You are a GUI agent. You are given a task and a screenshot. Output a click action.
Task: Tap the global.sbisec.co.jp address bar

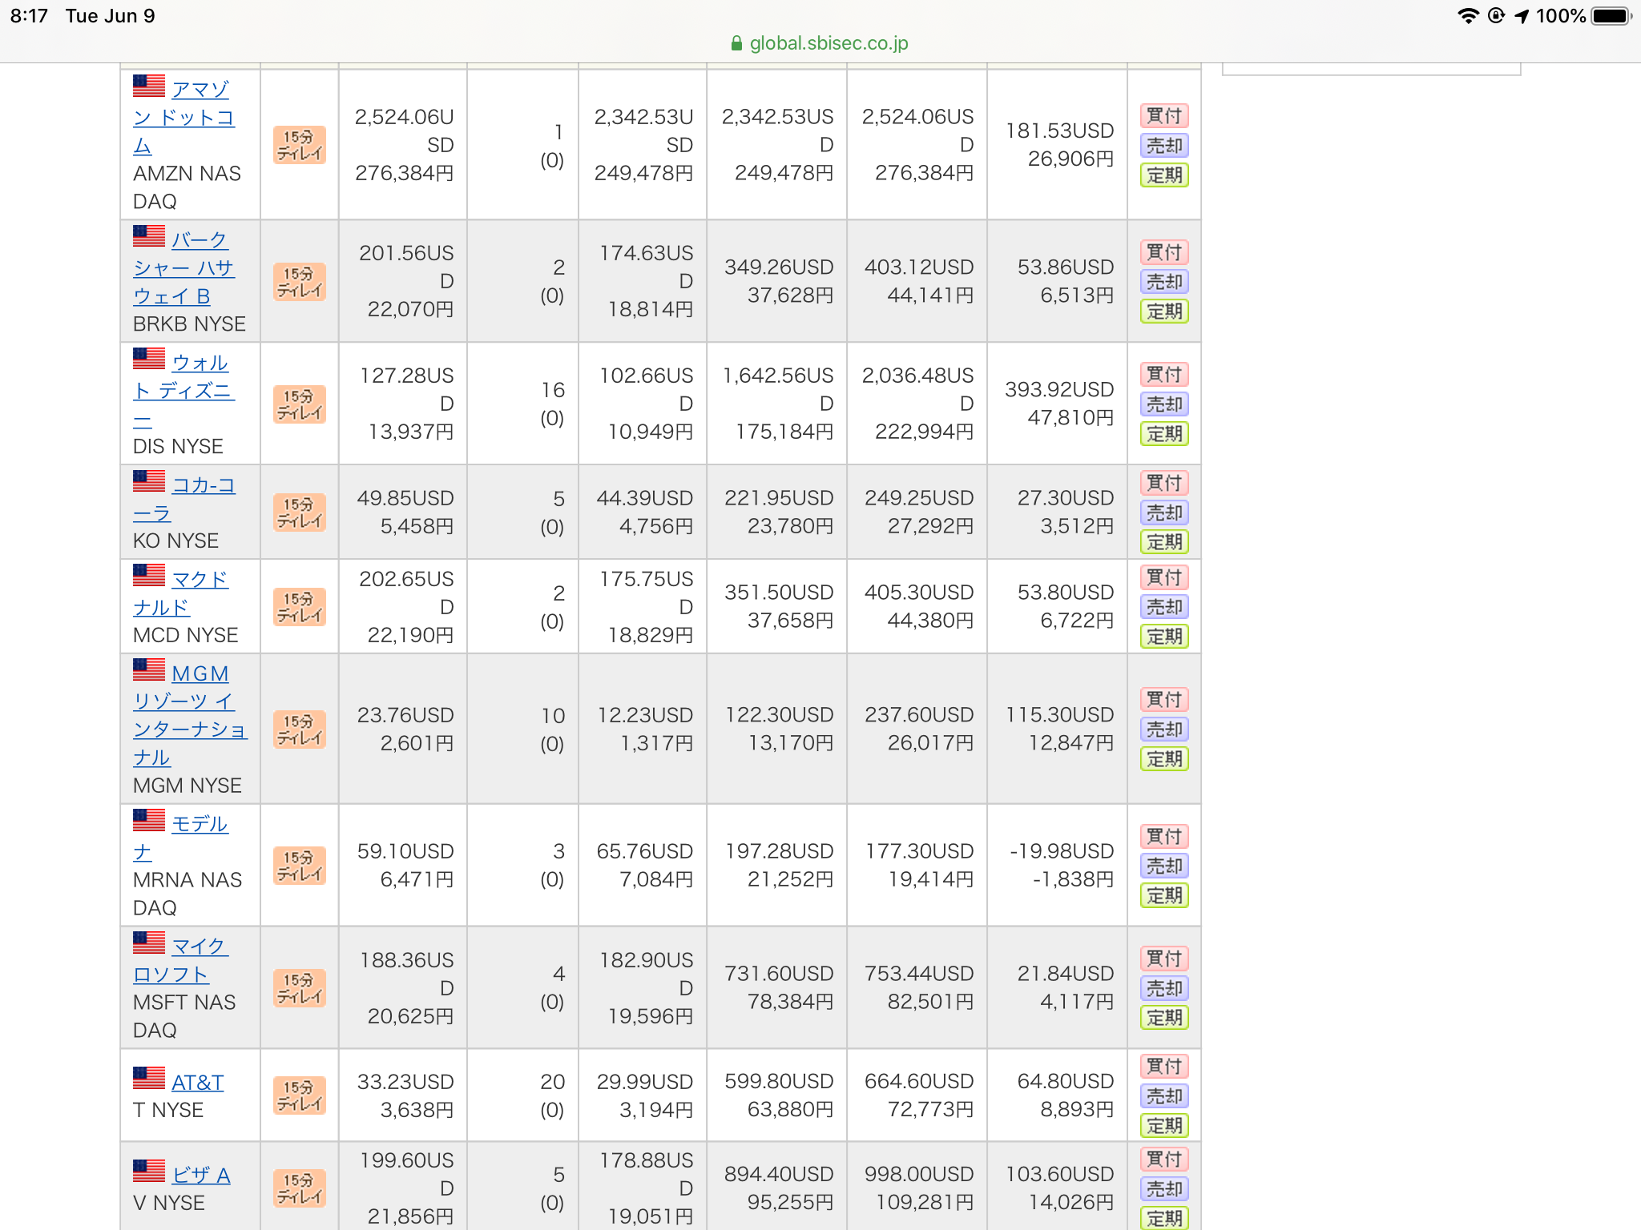pyautogui.click(x=820, y=43)
